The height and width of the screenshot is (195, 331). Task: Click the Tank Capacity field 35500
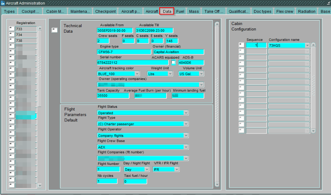tap(113, 95)
